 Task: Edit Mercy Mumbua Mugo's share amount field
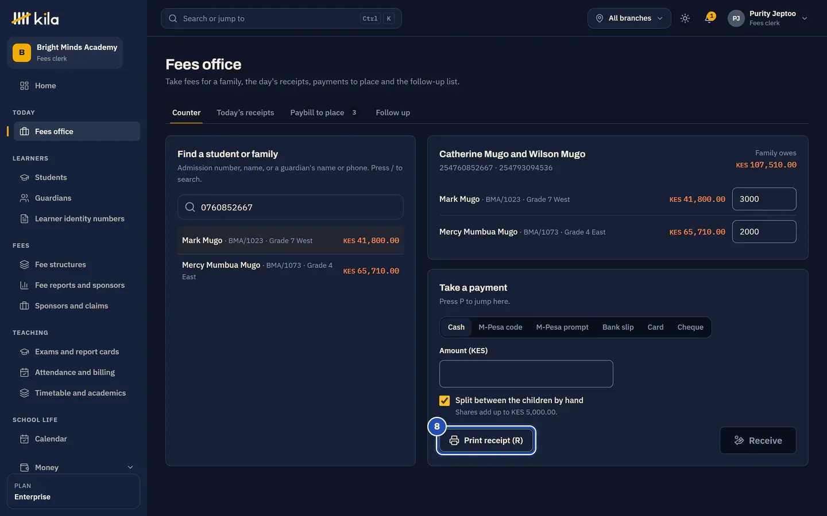coord(764,232)
